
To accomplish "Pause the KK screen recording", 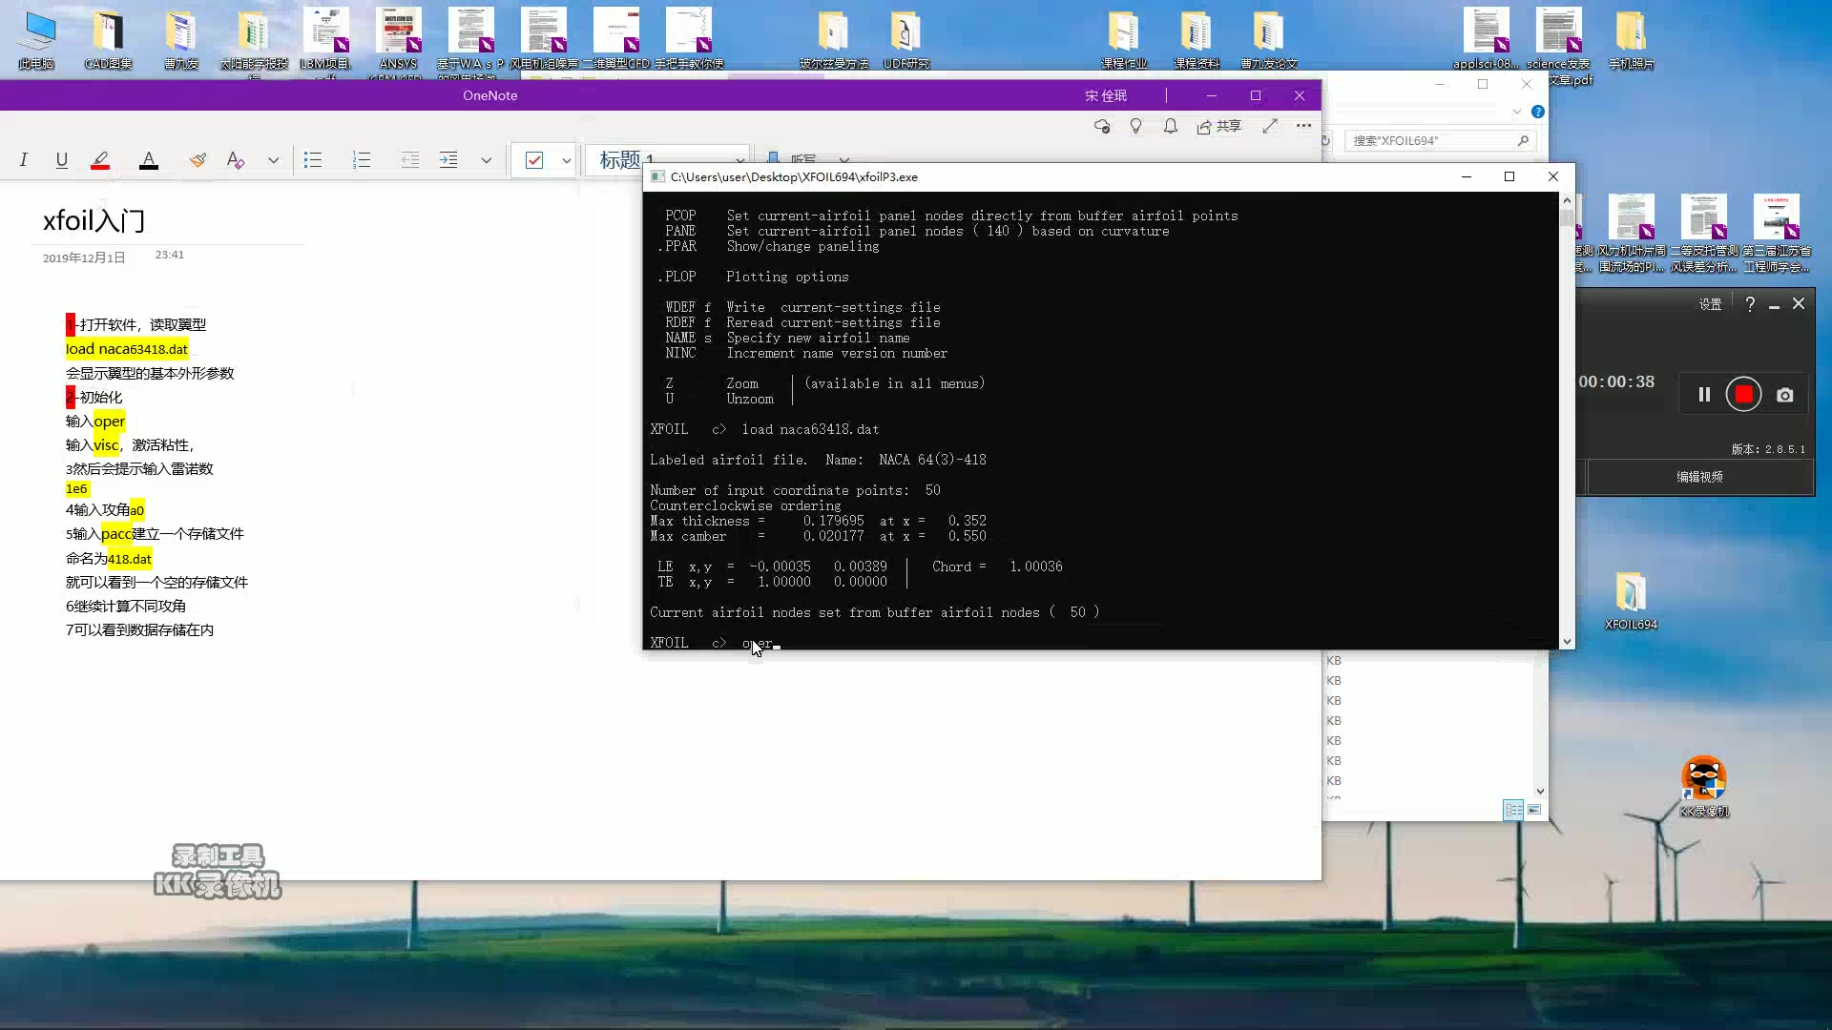I will 1704,395.
